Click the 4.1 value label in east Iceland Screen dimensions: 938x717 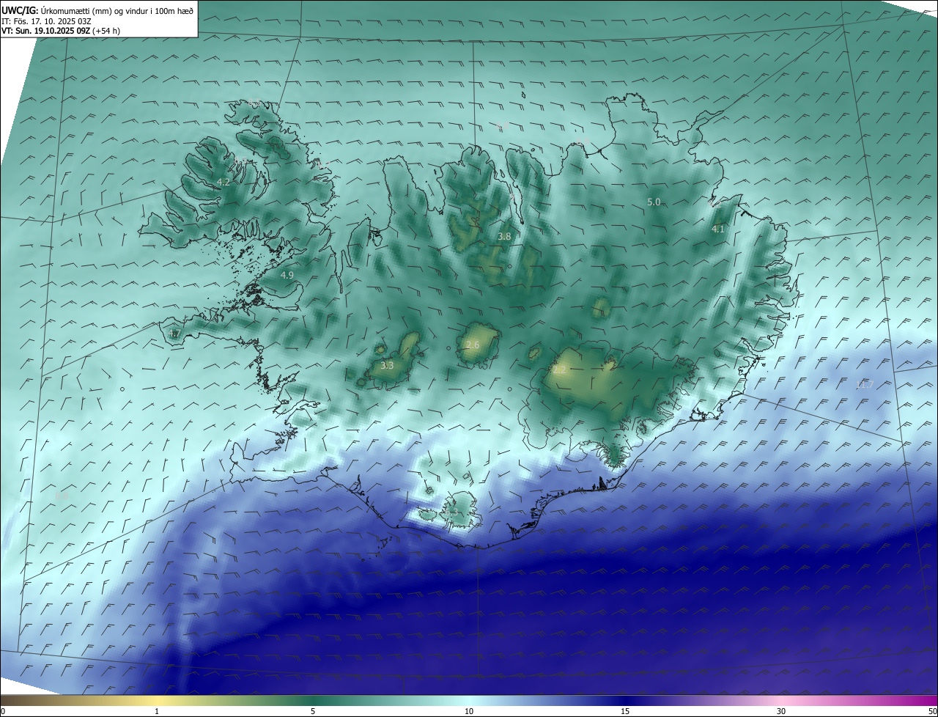(718, 229)
